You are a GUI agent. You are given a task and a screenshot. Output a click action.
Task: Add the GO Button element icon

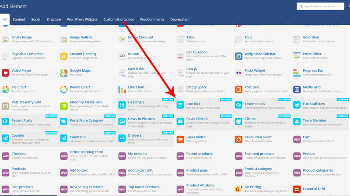[x=122, y=56]
